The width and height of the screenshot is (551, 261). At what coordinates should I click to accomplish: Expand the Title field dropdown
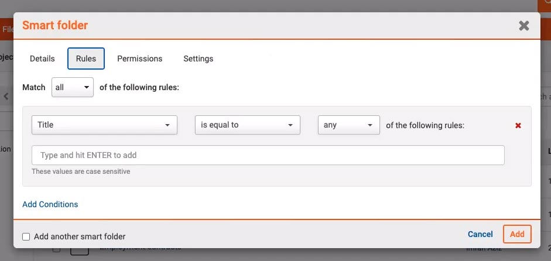pyautogui.click(x=104, y=125)
